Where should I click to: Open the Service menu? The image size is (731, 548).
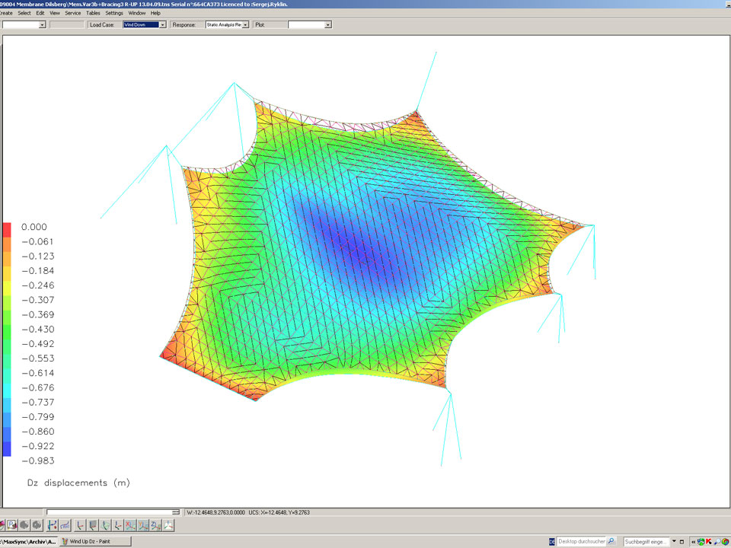coord(73,13)
